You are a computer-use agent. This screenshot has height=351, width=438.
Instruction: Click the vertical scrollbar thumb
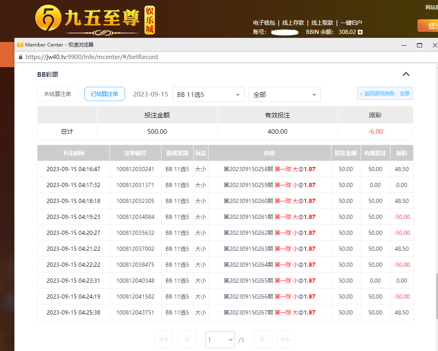[437, 296]
